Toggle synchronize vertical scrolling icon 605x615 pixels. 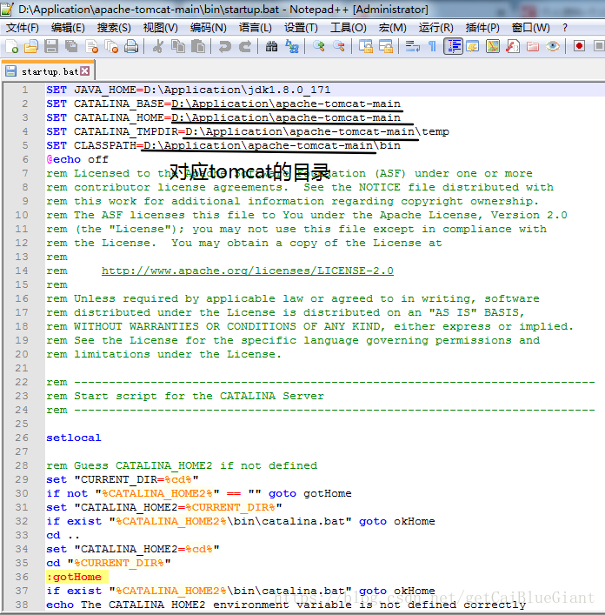(x=366, y=46)
